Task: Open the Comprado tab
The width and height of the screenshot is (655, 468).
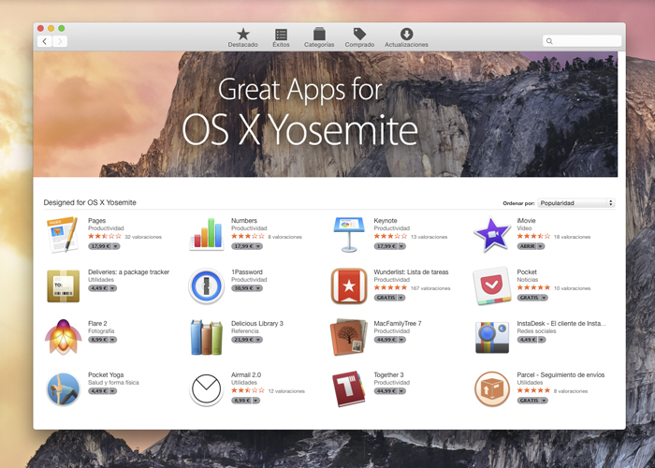Action: (x=359, y=37)
